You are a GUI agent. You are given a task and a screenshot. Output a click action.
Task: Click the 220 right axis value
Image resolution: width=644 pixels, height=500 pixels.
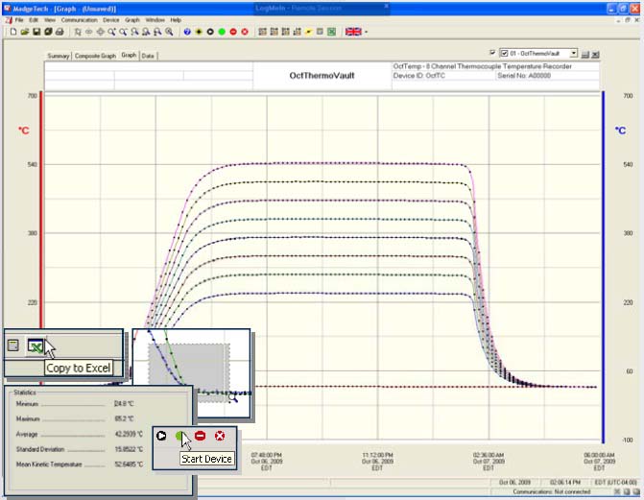click(x=628, y=302)
